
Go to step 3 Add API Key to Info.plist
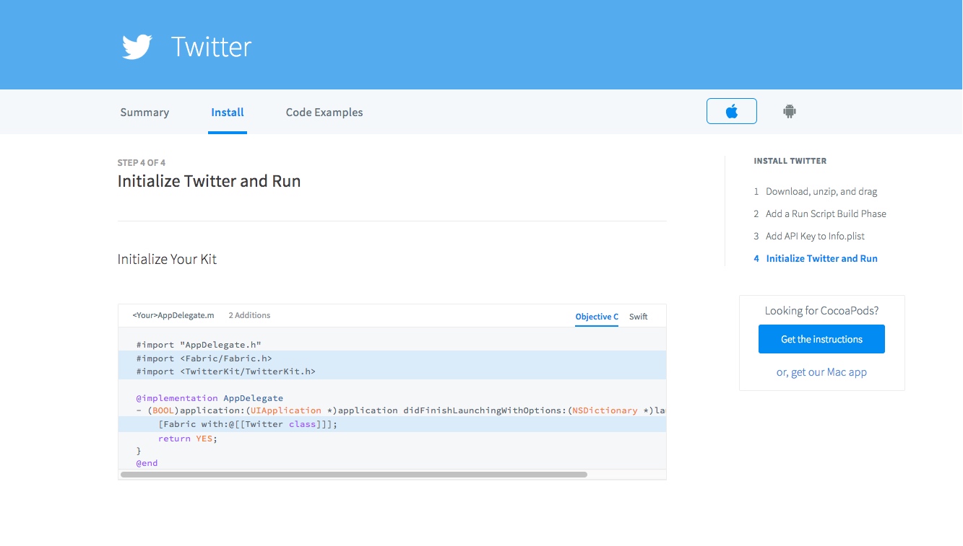[814, 237]
